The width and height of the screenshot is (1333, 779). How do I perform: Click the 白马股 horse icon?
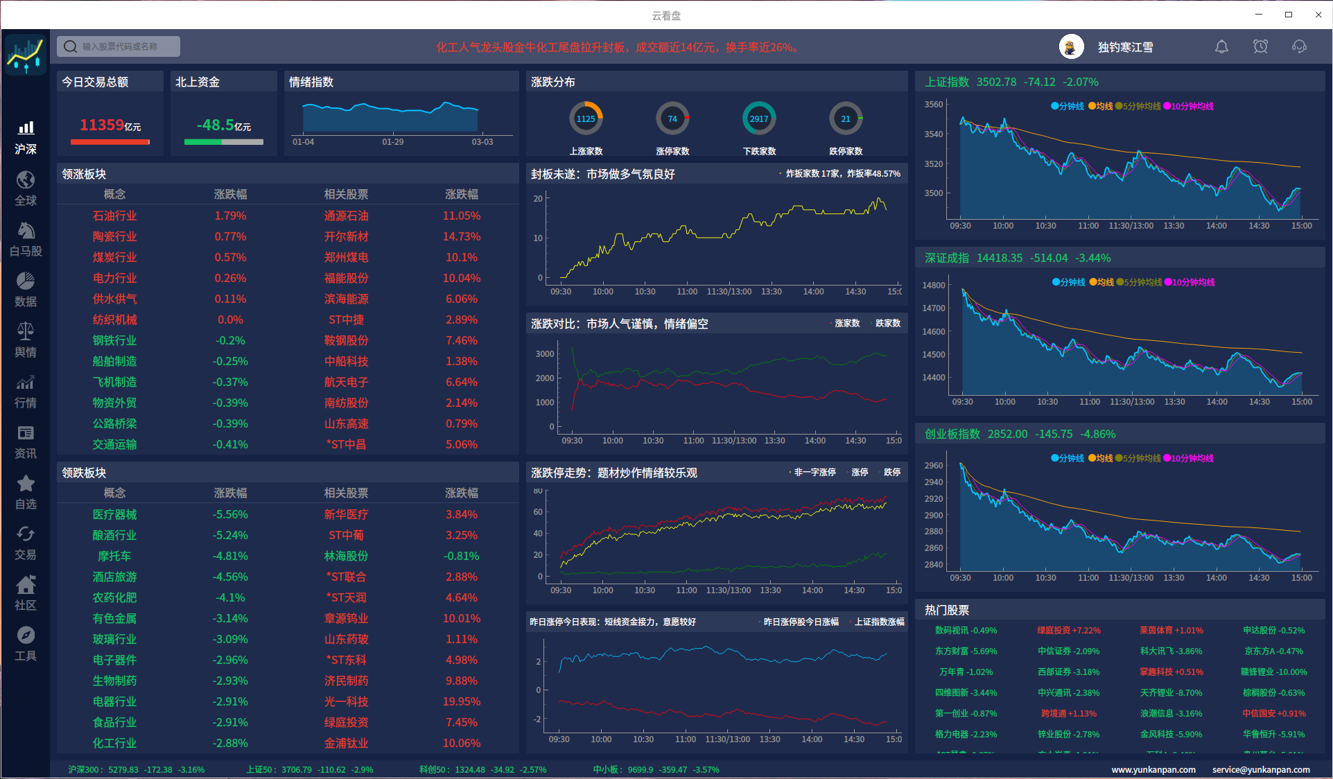(26, 231)
